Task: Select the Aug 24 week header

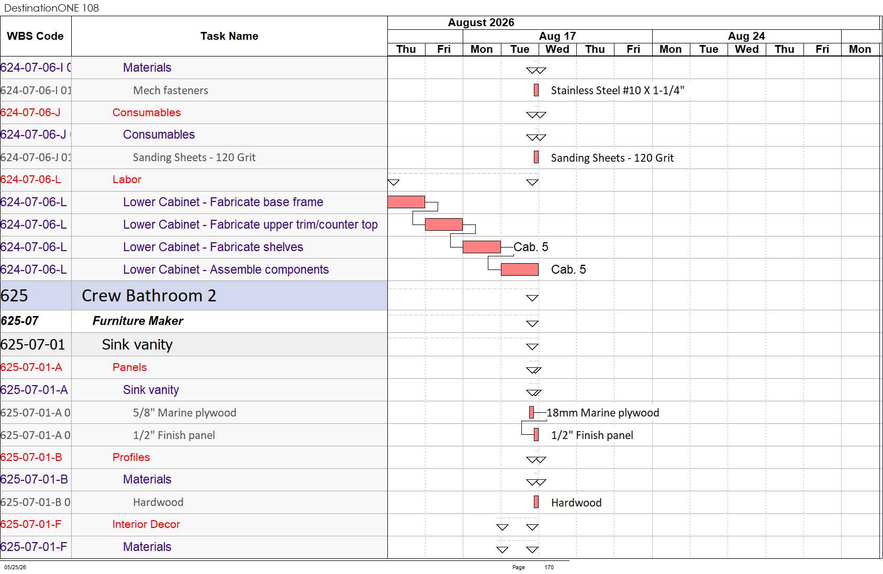Action: pyautogui.click(x=746, y=36)
